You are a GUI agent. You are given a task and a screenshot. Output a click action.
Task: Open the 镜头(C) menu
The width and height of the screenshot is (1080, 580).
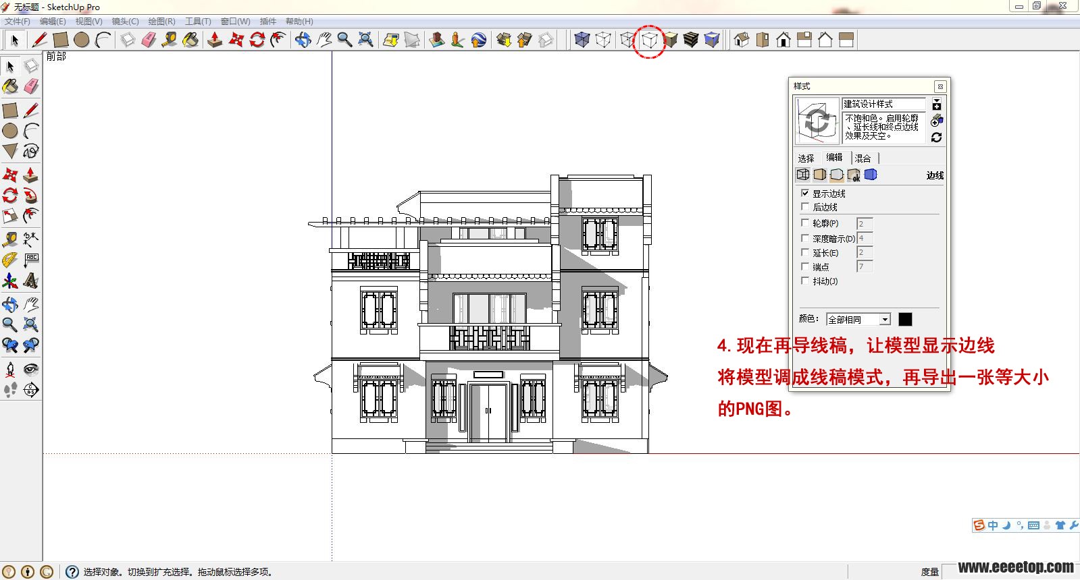(x=125, y=22)
